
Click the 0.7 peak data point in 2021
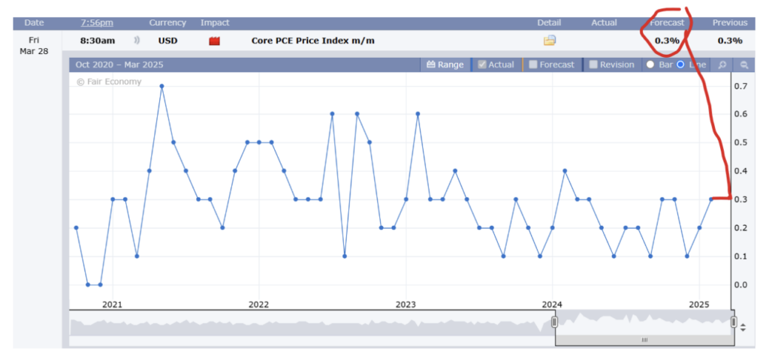tap(161, 85)
